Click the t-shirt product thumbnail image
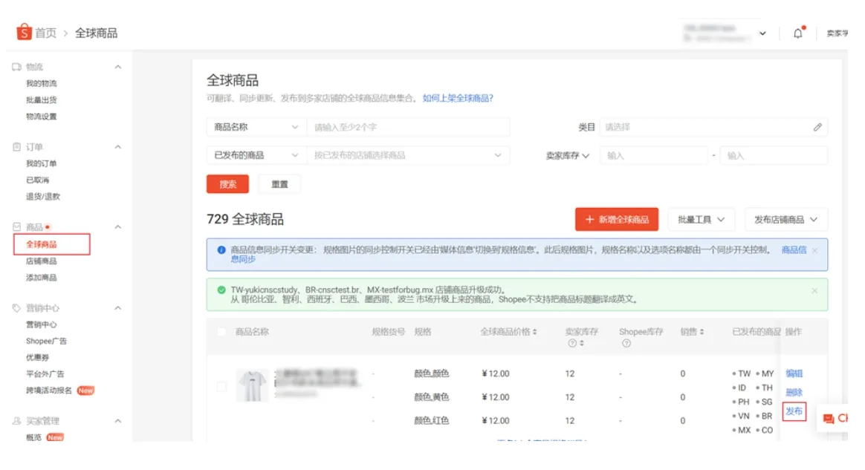This screenshot has height=470, width=865. click(x=251, y=388)
